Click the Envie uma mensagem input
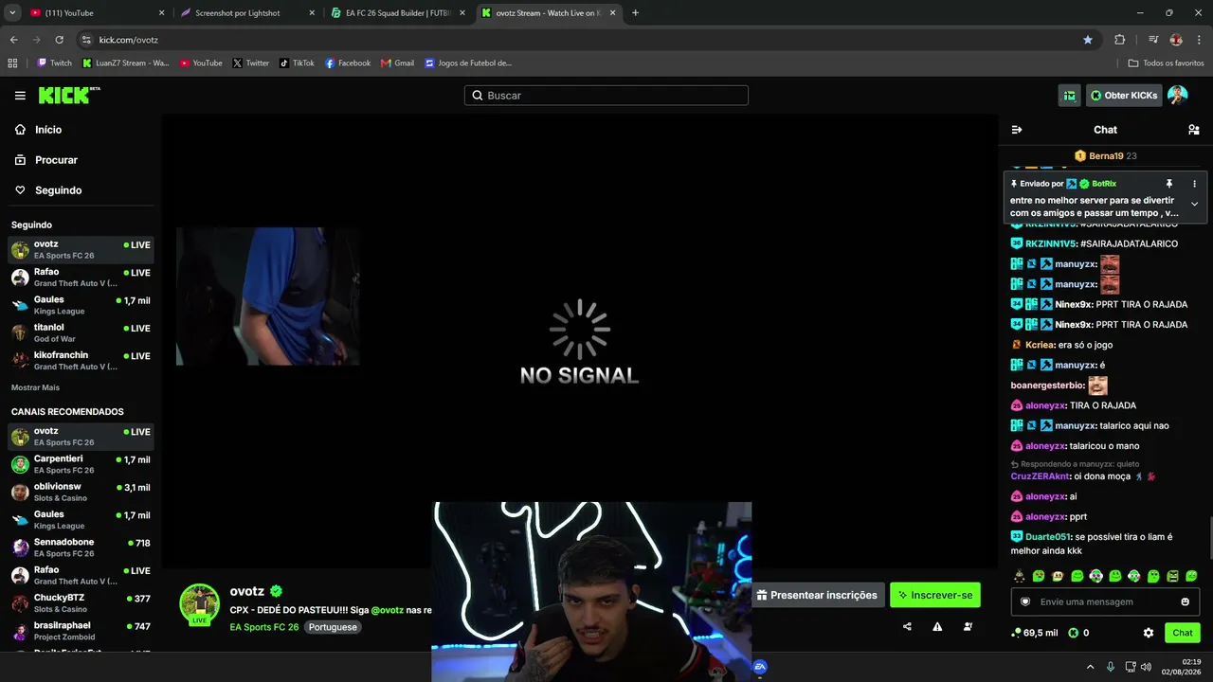 click(1105, 601)
